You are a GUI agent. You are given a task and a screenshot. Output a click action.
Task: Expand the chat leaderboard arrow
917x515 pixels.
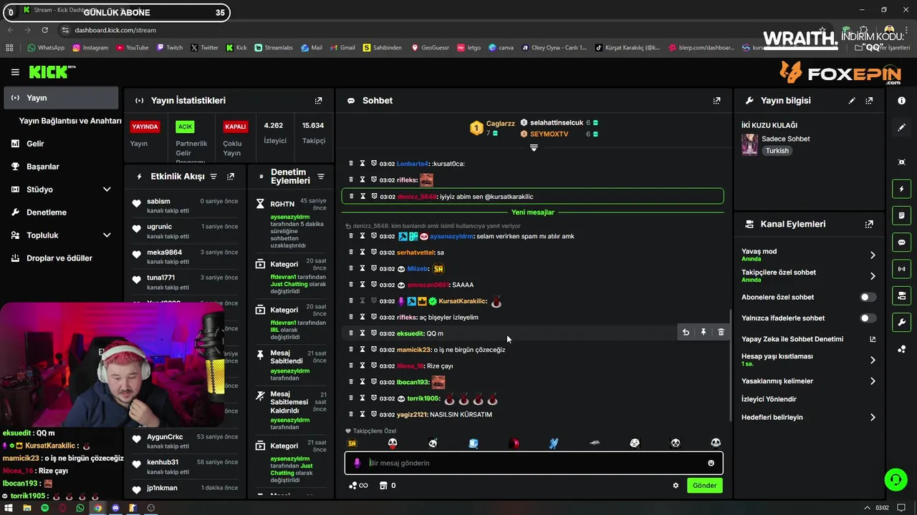pos(533,147)
